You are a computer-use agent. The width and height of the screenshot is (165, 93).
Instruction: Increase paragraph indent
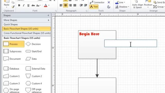[x=86, y=5]
